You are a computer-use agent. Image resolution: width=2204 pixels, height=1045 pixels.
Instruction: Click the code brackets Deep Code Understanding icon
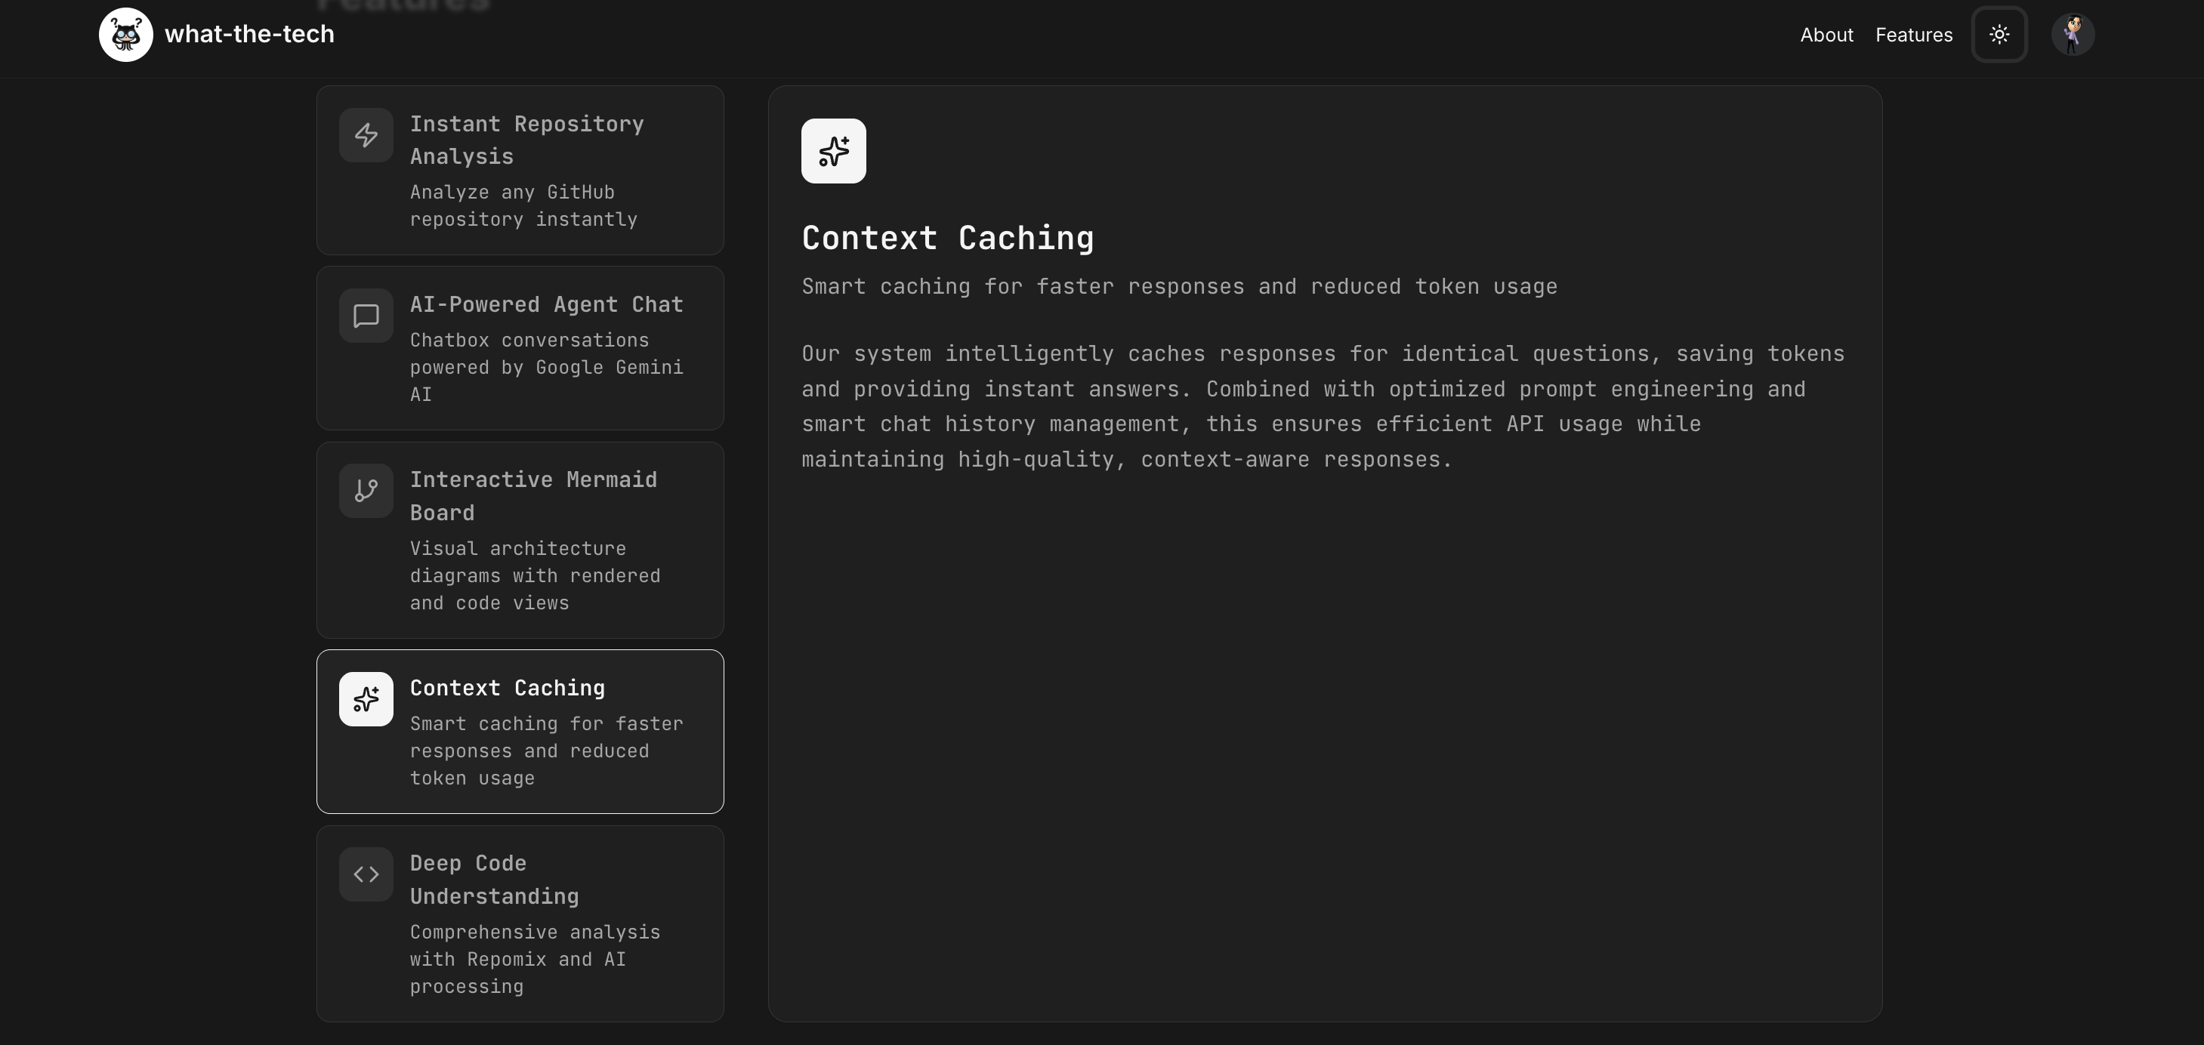click(366, 874)
